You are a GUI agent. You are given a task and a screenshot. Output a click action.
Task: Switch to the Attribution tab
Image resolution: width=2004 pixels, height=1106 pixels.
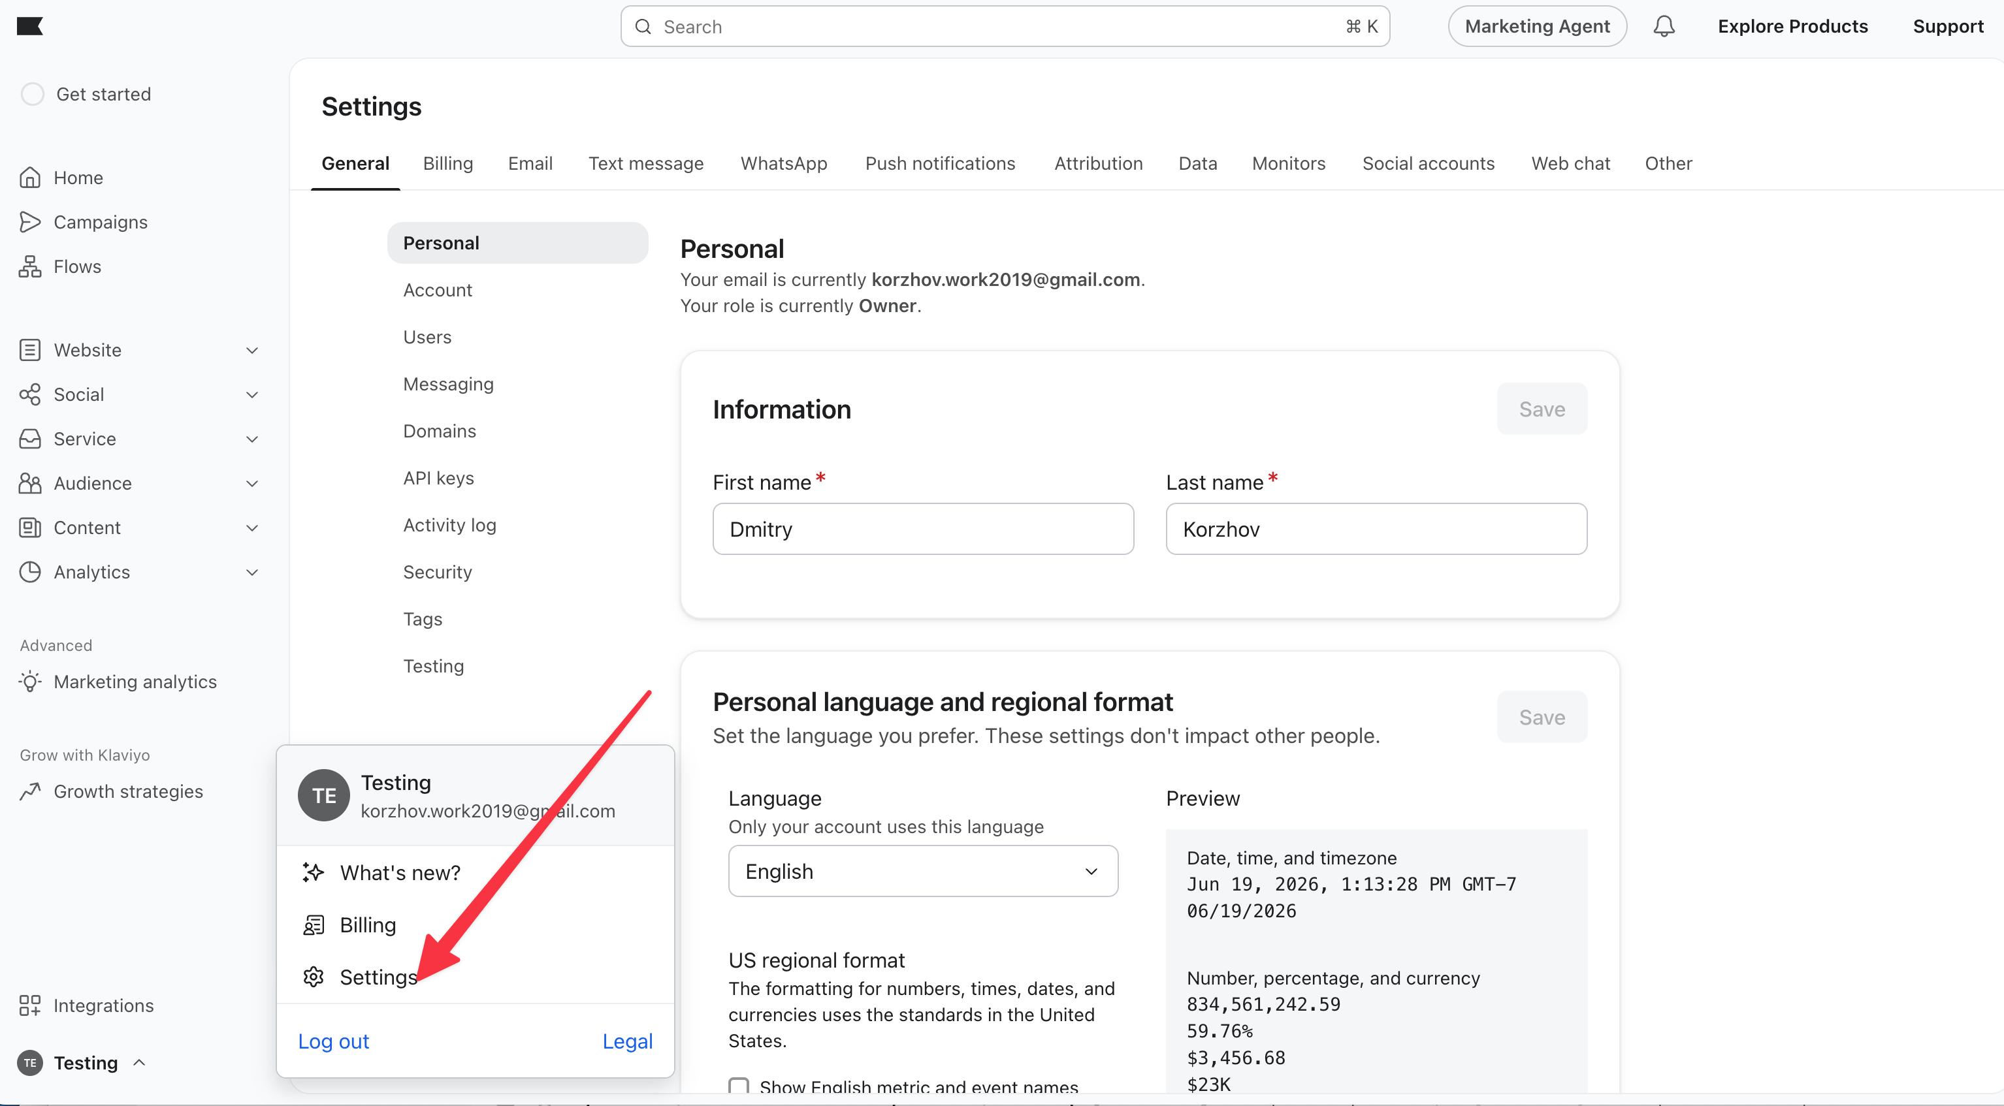coord(1097,163)
